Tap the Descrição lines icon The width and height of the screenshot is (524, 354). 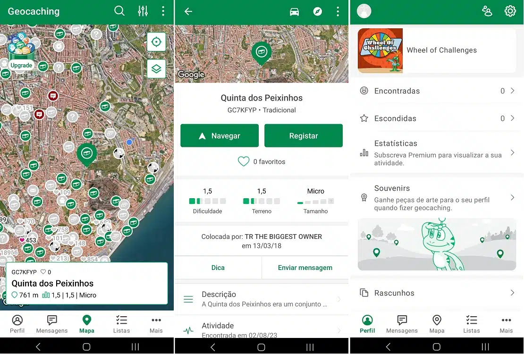pyautogui.click(x=188, y=299)
